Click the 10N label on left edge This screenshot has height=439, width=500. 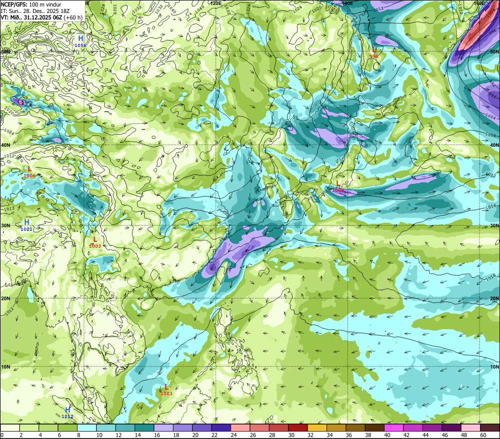pos(5,367)
